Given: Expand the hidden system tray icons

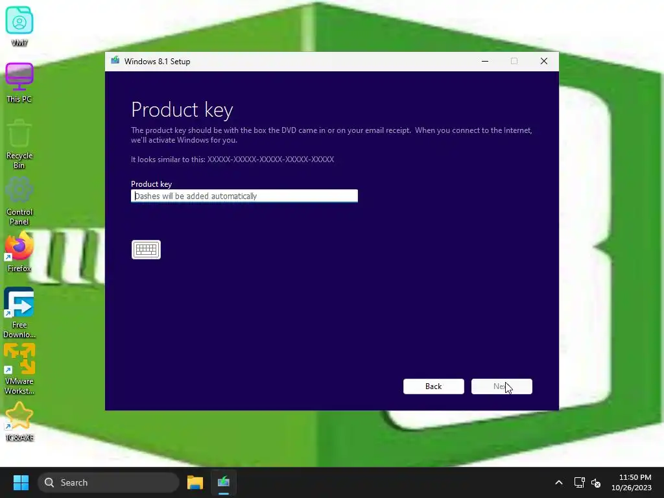Looking at the screenshot, I should tap(558, 482).
